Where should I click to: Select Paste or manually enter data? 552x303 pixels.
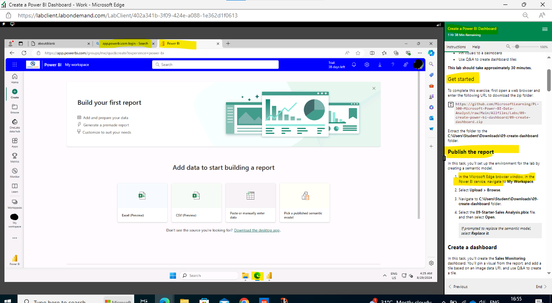[250, 202]
